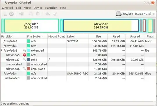Open the Edit menu
Image resolution: width=157 pixels, height=106 pixels.
19,8
